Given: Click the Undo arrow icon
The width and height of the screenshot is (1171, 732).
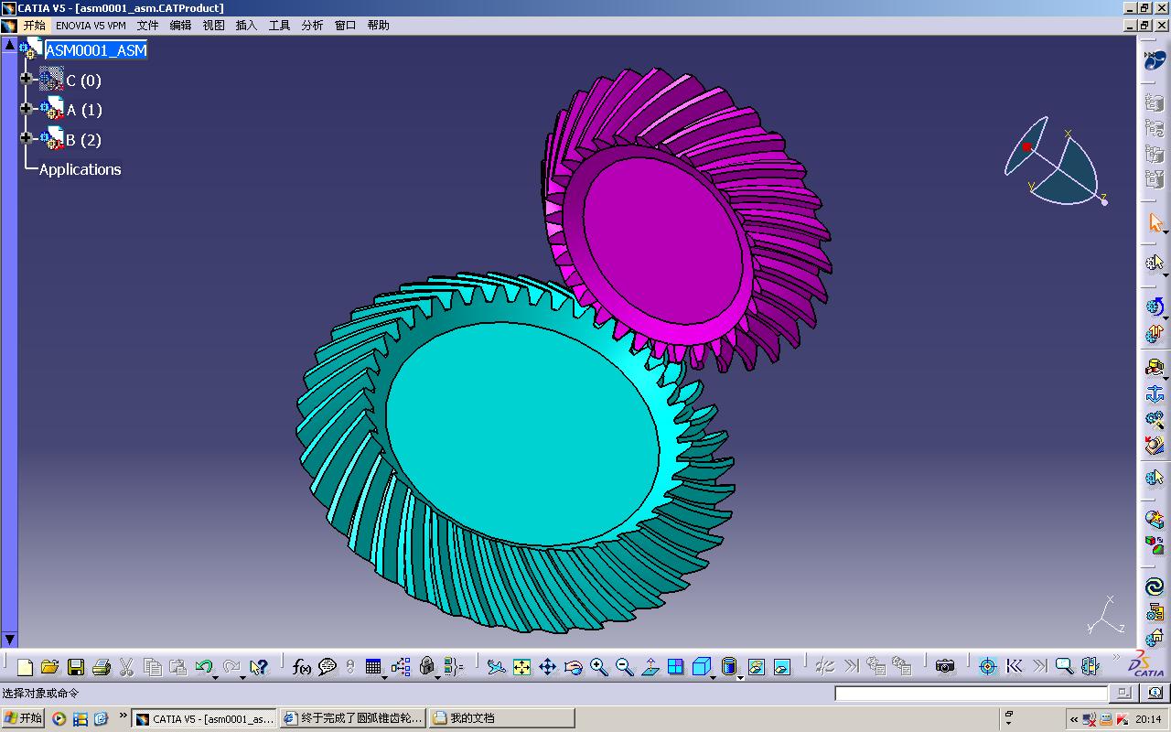Looking at the screenshot, I should tap(204, 667).
